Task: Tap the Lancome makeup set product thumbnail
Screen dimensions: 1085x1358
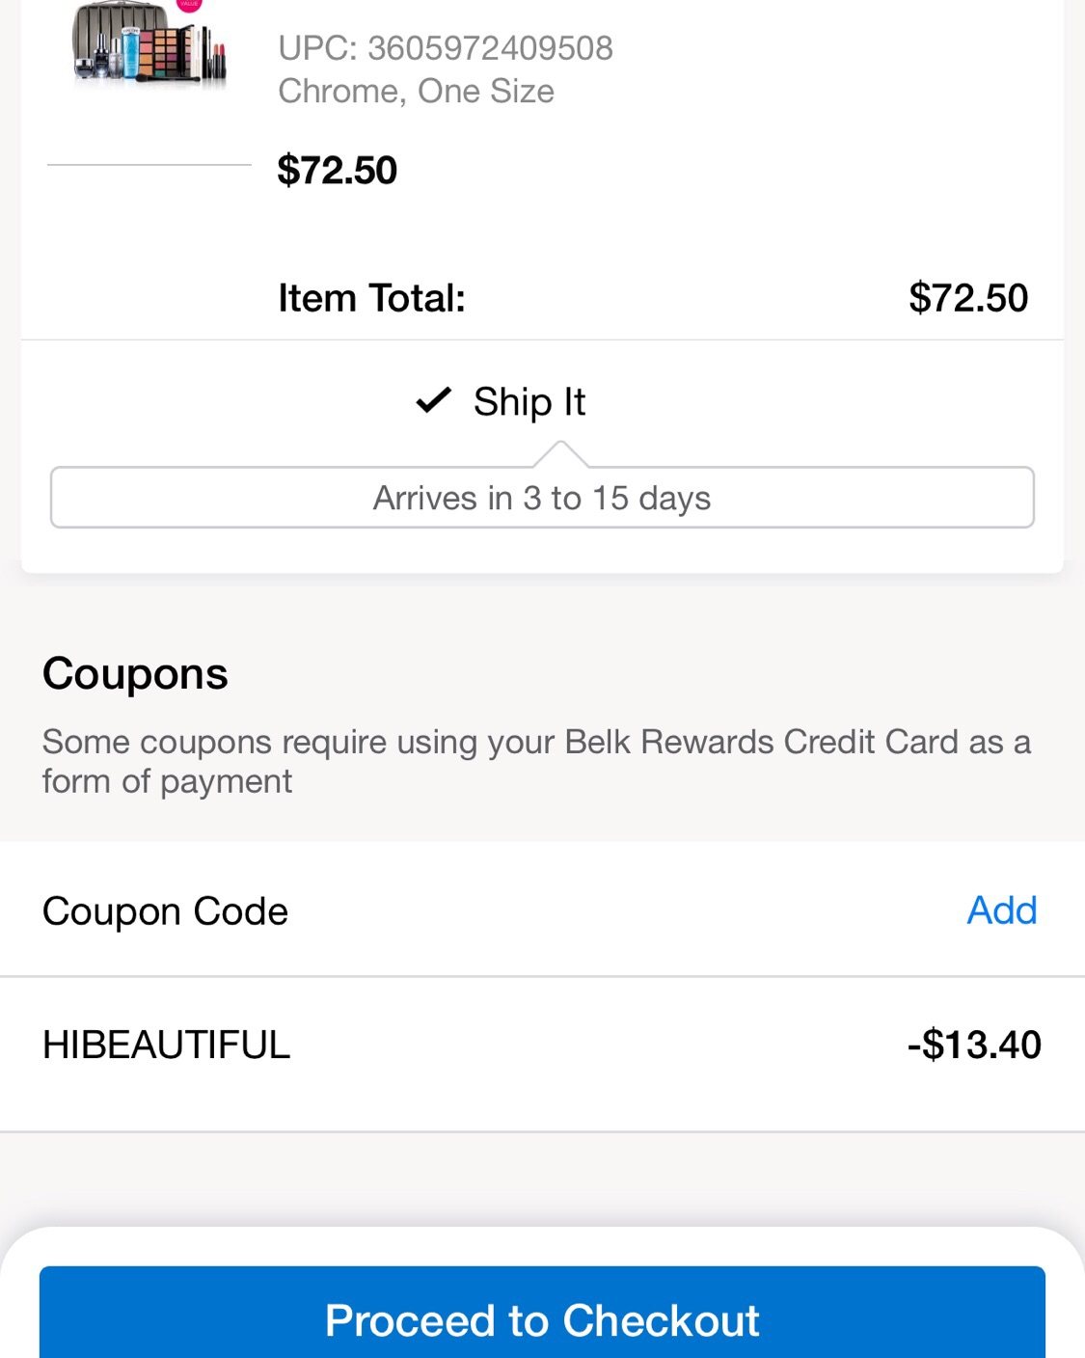Action: click(x=149, y=43)
